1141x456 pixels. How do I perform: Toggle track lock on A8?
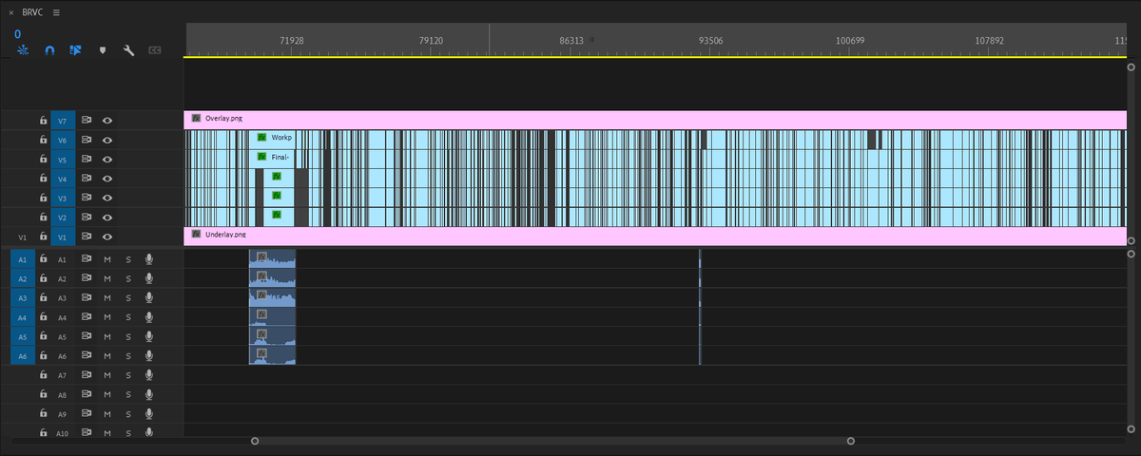43,394
